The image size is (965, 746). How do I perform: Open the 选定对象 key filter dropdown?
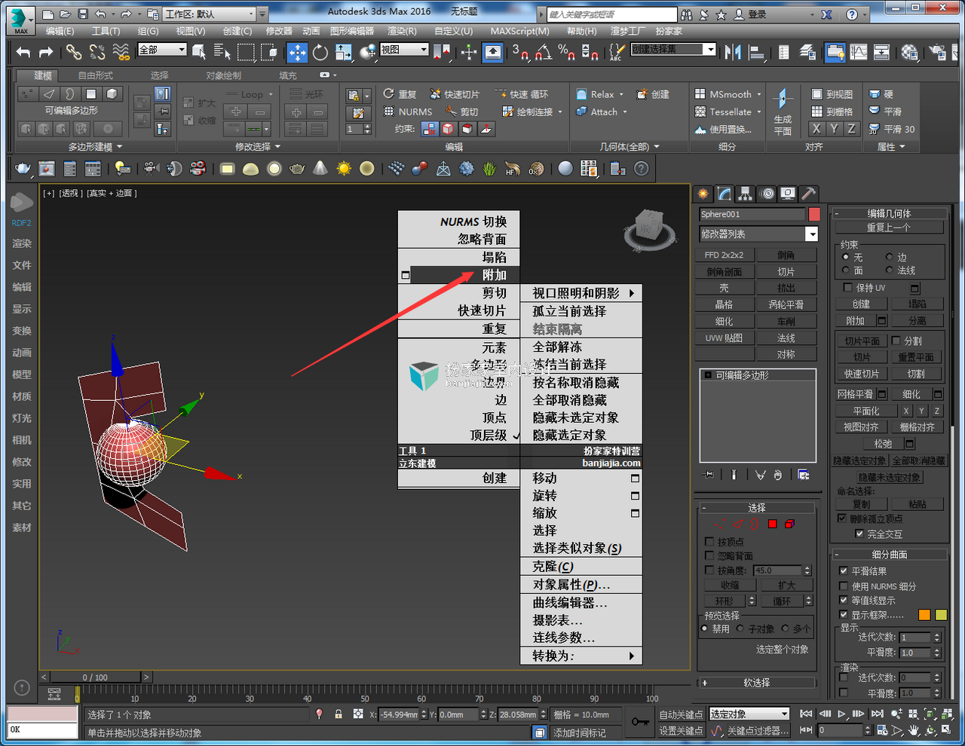[749, 714]
